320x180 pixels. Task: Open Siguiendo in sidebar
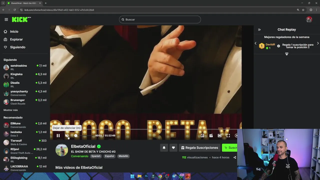tap(14, 47)
